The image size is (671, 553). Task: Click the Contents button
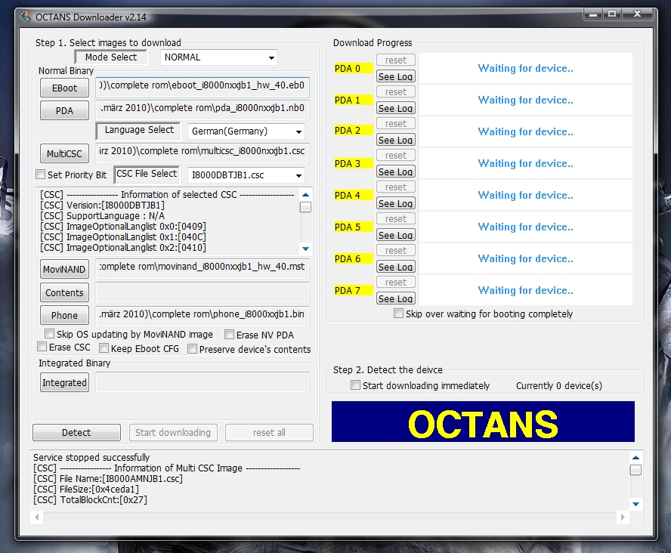pyautogui.click(x=65, y=292)
